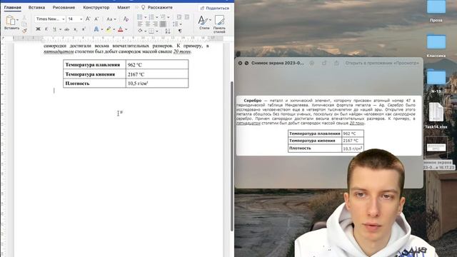This screenshot has height=257, width=457.
Task: Expand the font color dropdown arrow
Action: click(x=126, y=29)
